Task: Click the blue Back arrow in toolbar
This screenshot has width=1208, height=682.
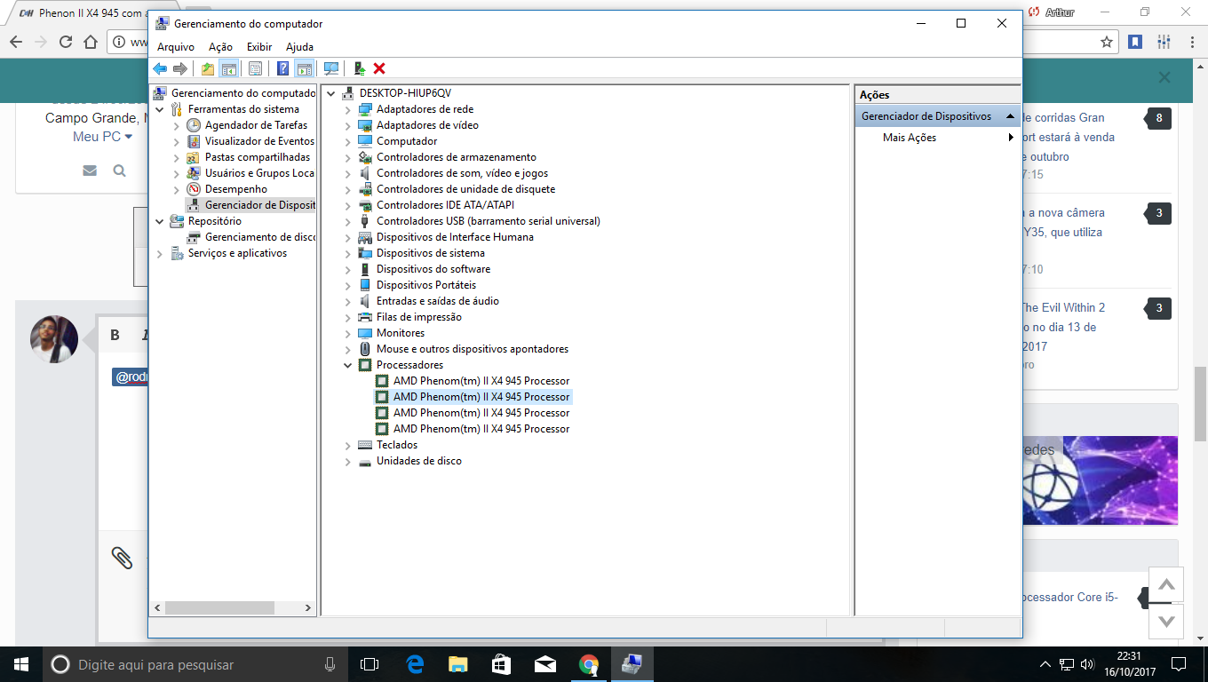Action: point(160,68)
